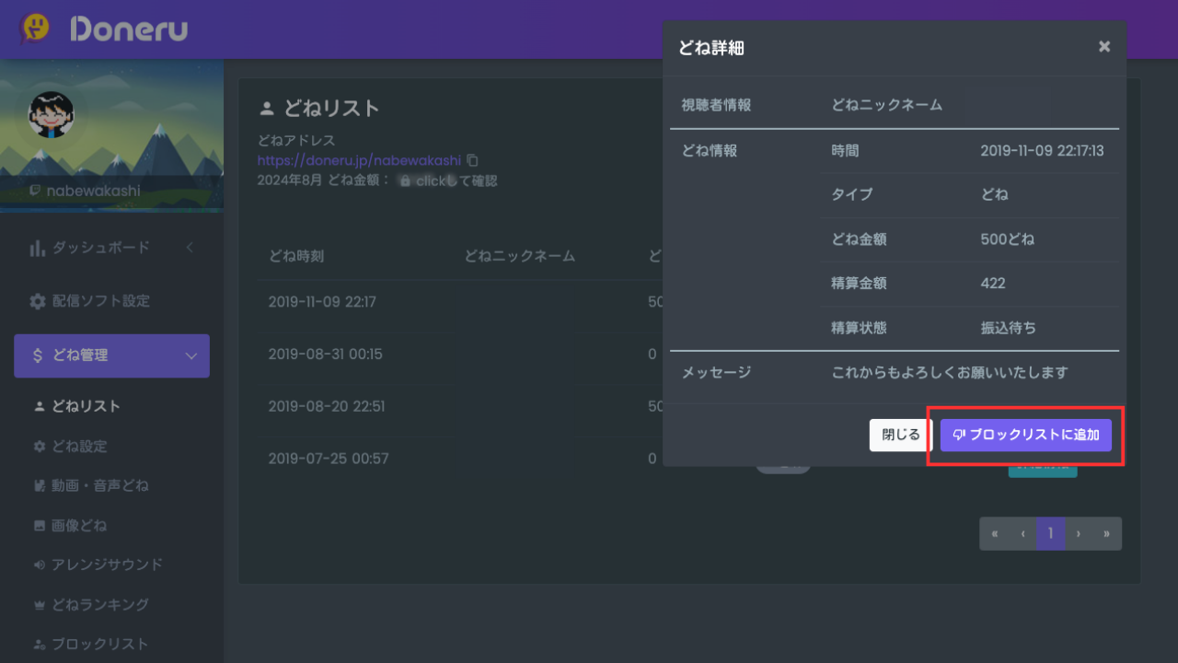Click the これからもよろしくお願いいたします message text
Screen dimensions: 1178x663
950,373
